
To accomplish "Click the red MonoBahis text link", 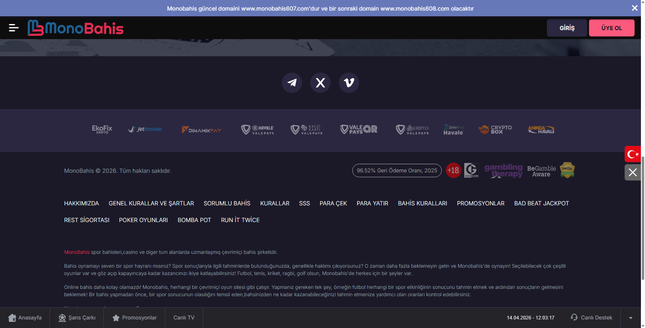I will click(x=77, y=252).
